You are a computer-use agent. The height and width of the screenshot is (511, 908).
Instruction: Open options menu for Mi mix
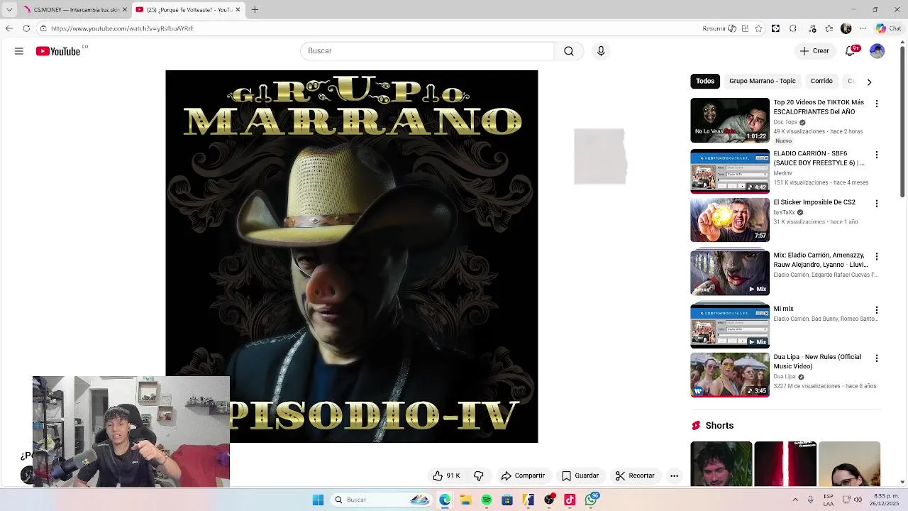877,310
